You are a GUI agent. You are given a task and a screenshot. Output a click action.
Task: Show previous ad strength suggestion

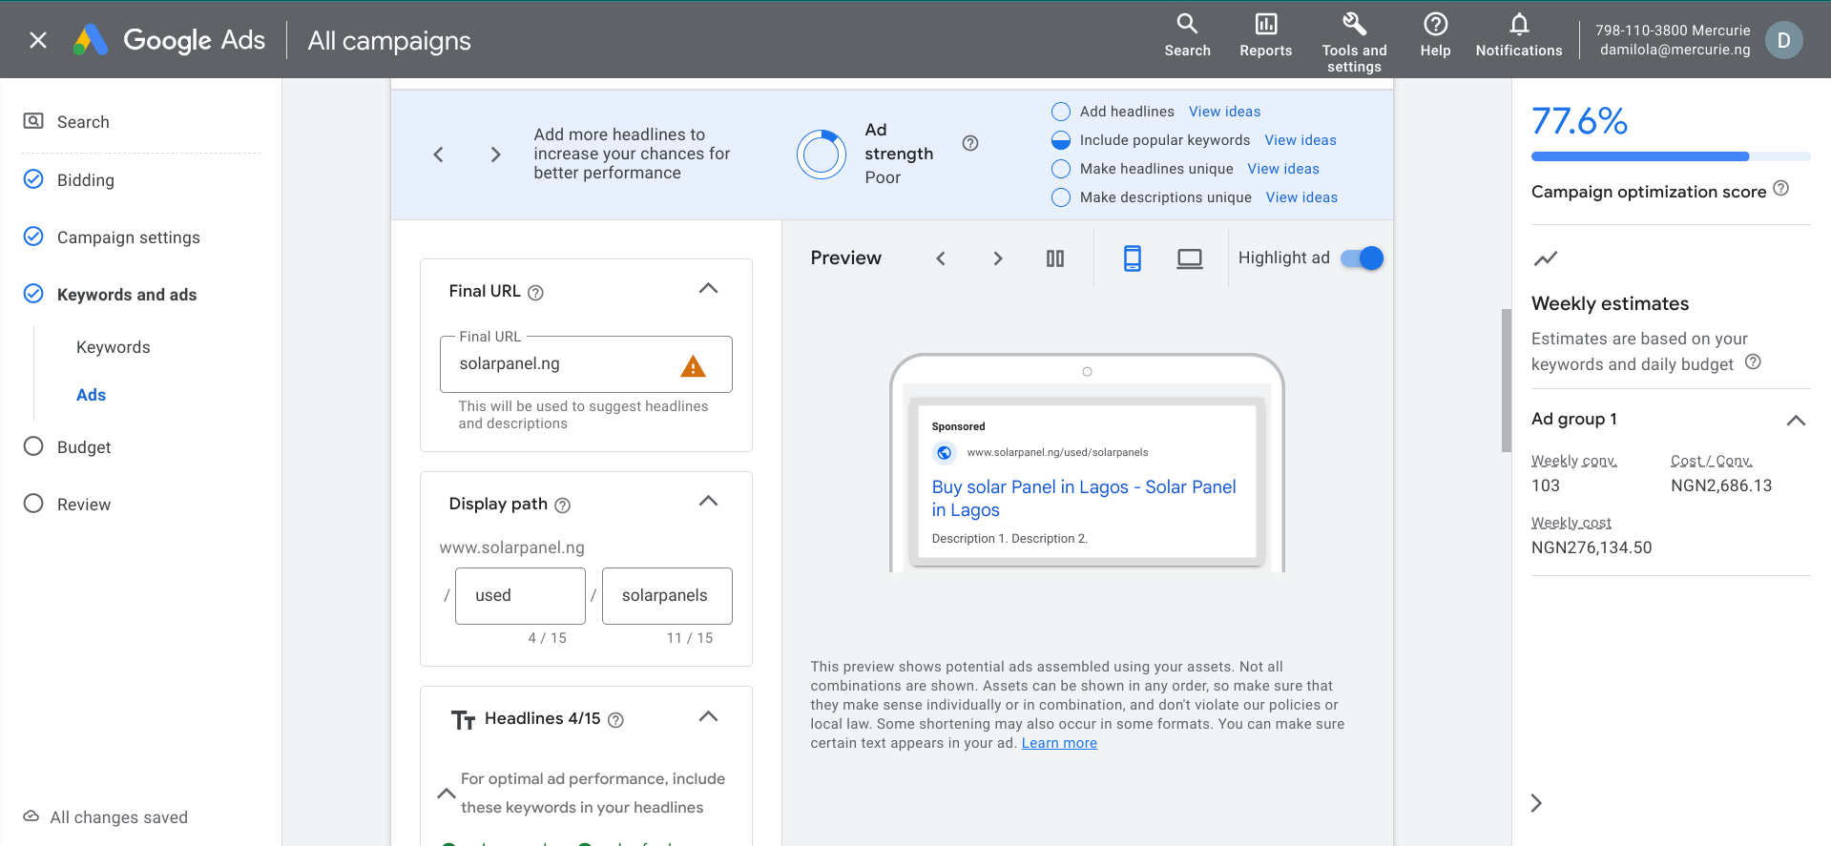pyautogui.click(x=438, y=155)
